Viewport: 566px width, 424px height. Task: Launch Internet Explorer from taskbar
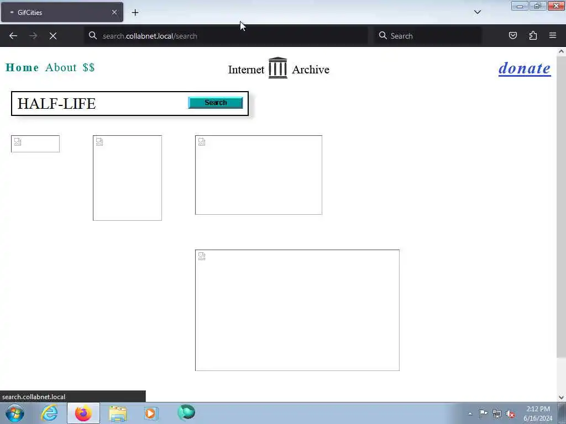coord(49,413)
